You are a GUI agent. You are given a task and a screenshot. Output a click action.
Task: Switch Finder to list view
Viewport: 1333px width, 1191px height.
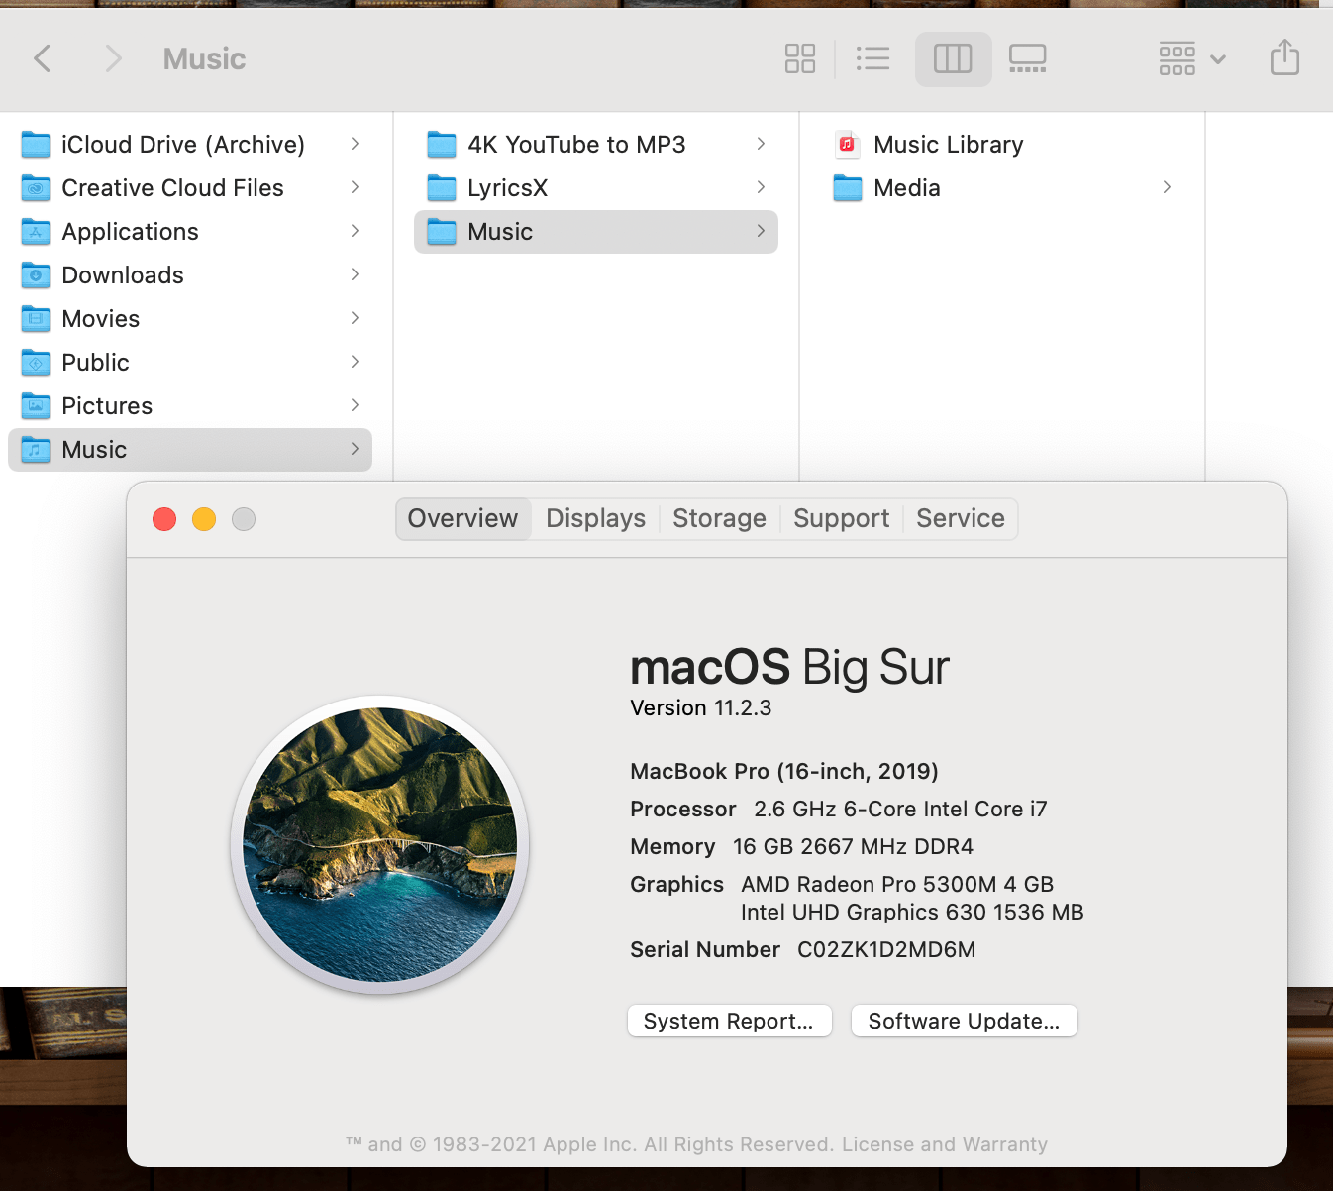coord(872,58)
